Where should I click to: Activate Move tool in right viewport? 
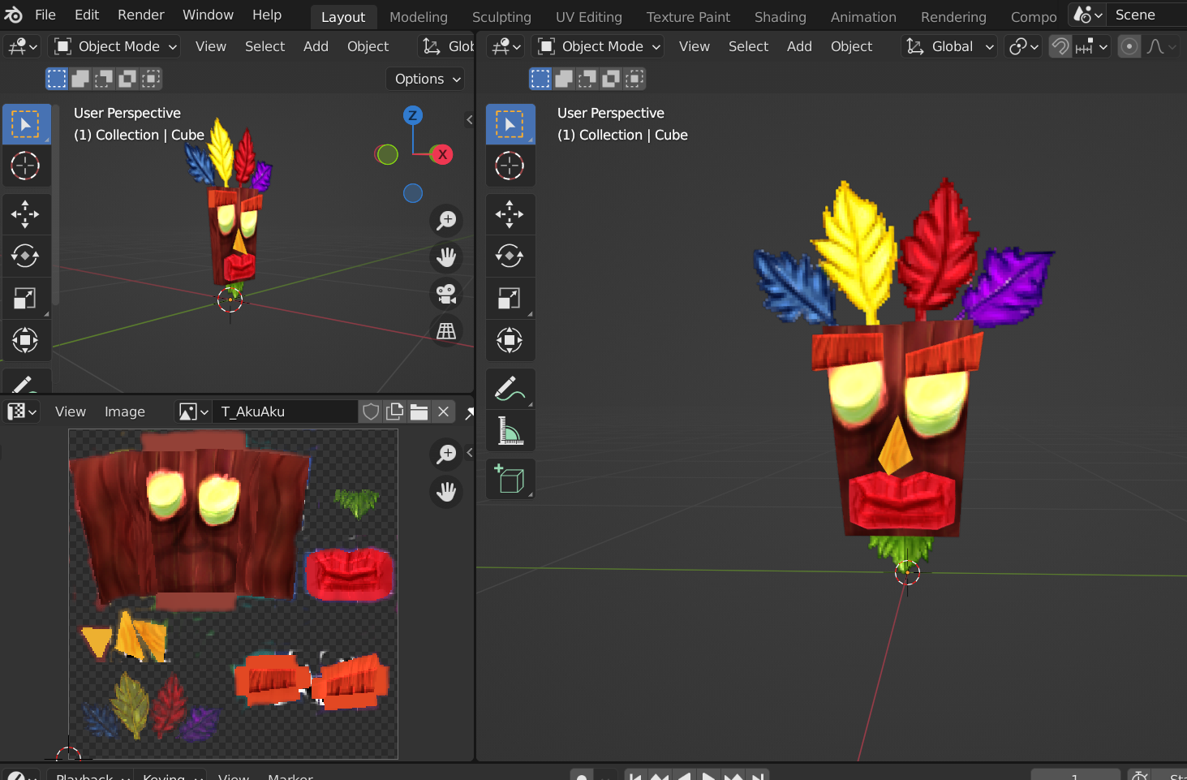(x=510, y=214)
